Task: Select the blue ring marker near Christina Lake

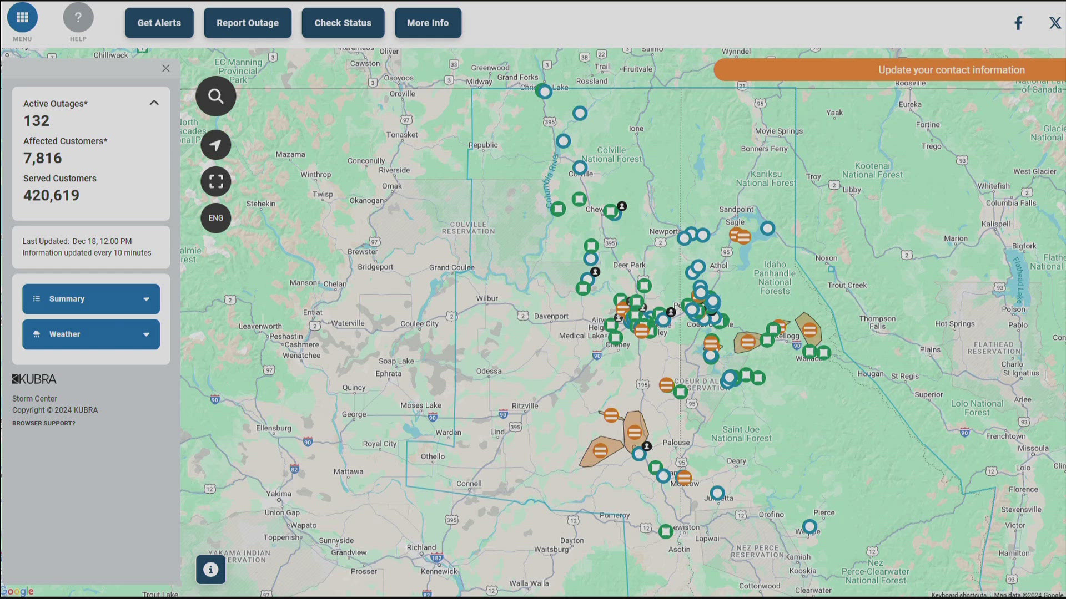Action: click(545, 92)
